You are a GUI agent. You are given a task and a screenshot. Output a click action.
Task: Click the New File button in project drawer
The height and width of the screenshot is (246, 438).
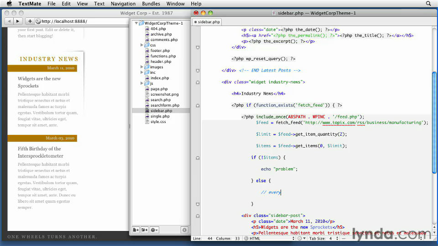point(136,230)
